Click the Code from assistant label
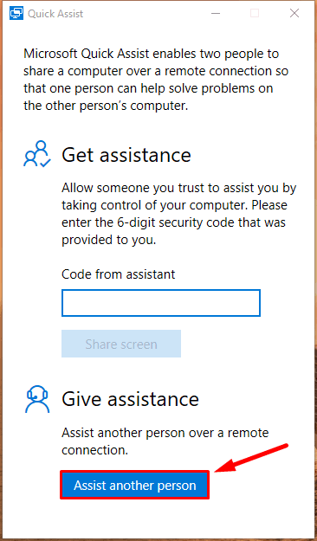The width and height of the screenshot is (317, 541). (119, 274)
